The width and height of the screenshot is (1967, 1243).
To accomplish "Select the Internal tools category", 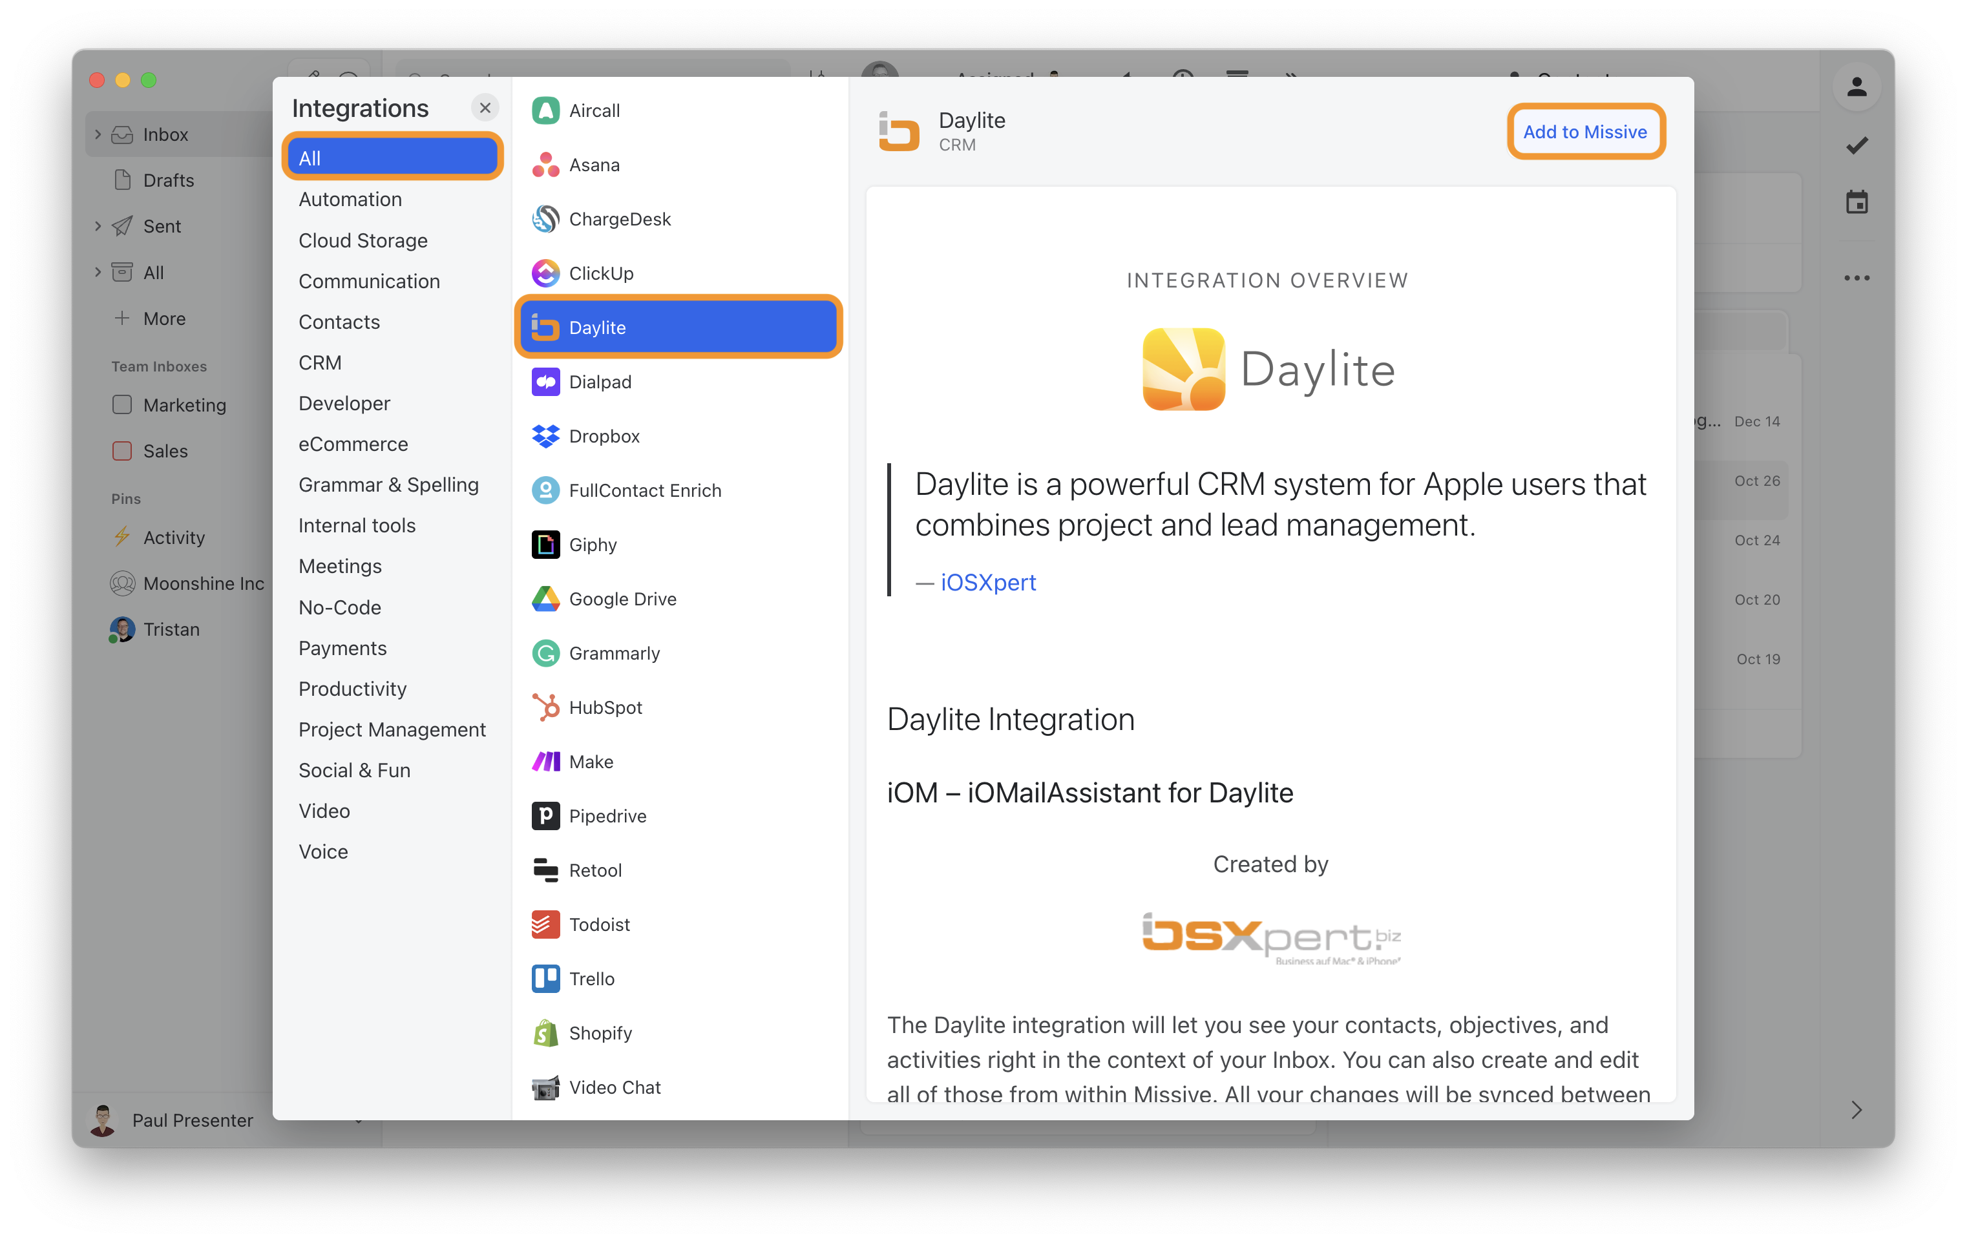I will coord(392,525).
